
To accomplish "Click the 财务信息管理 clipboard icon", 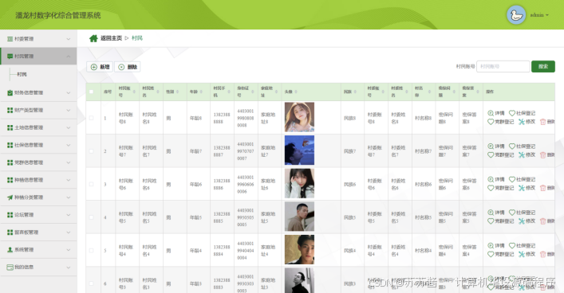I will click(x=10, y=92).
